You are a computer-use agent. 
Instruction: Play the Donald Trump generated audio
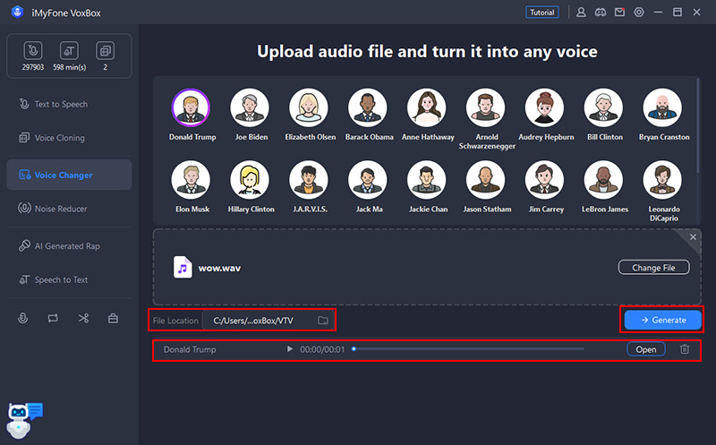pyautogui.click(x=289, y=349)
